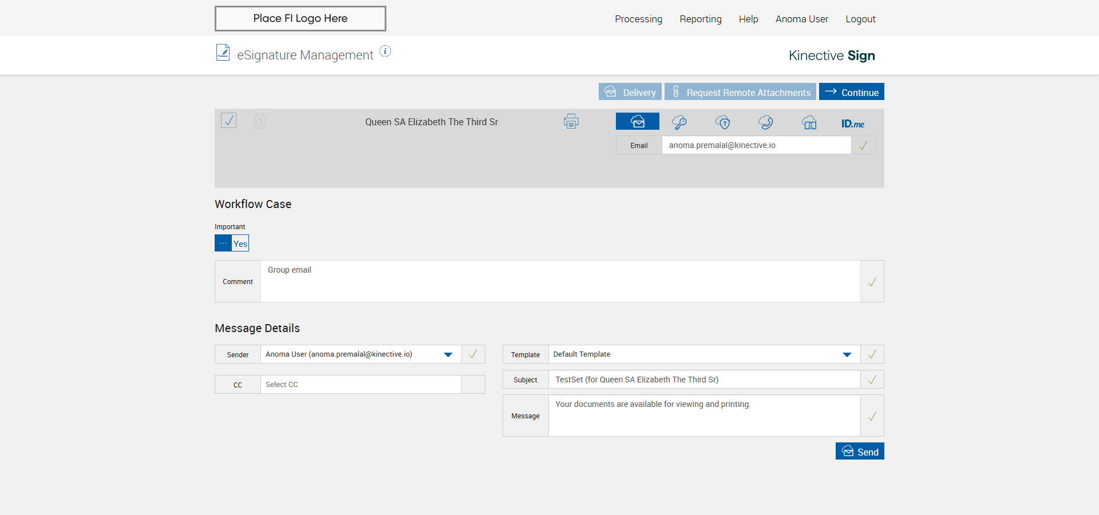
Task: Click the printer icon for Queen SA Elizabeth
Action: coord(571,122)
